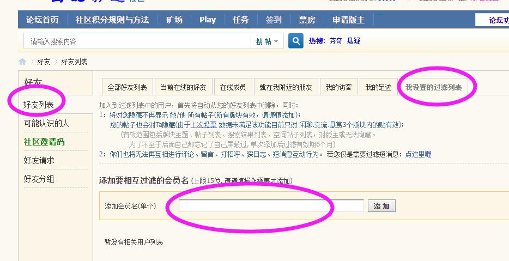Open 社区积分规则与方法 menu item
Screen dimensions: 509x261
112,20
